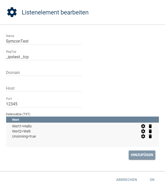Screen dimensions: 165x188
Task: Click the gear icon beside Wert1=Hallo
Action: [143, 126]
